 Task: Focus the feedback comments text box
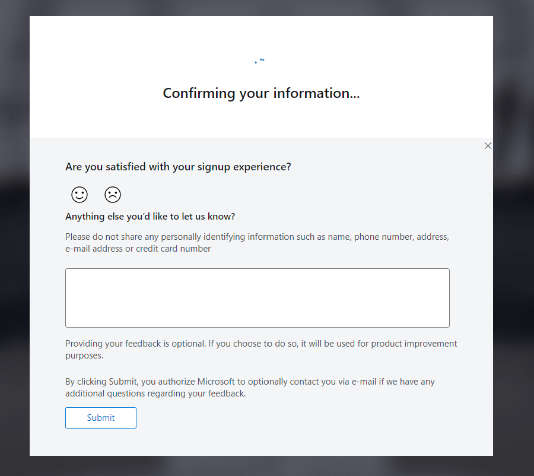257,297
